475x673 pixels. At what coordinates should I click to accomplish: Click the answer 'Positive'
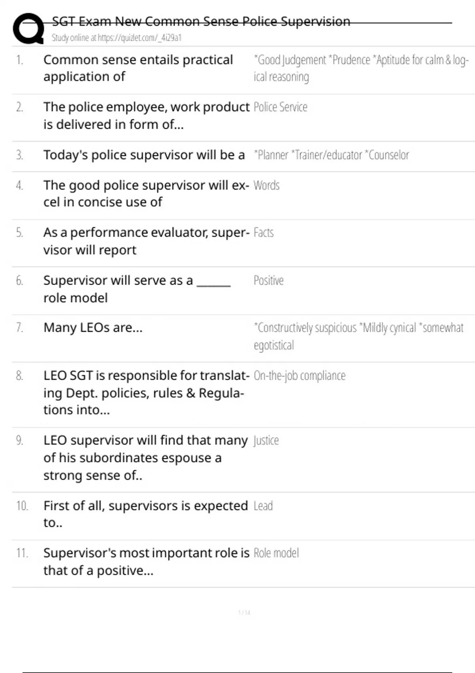pos(268,280)
